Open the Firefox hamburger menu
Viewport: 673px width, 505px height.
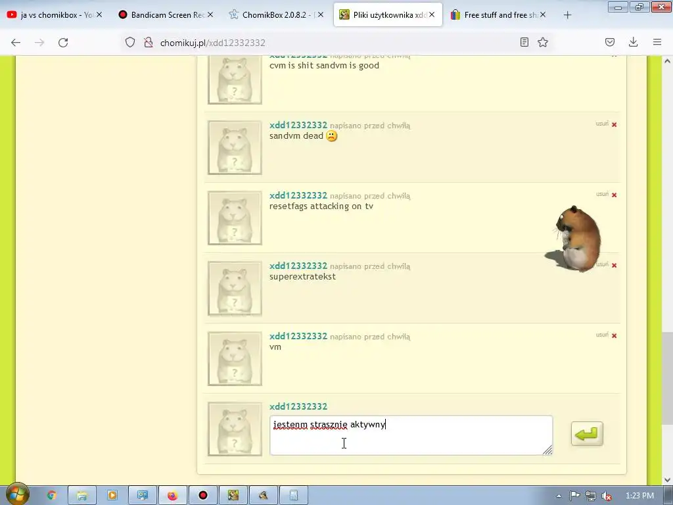click(x=657, y=42)
